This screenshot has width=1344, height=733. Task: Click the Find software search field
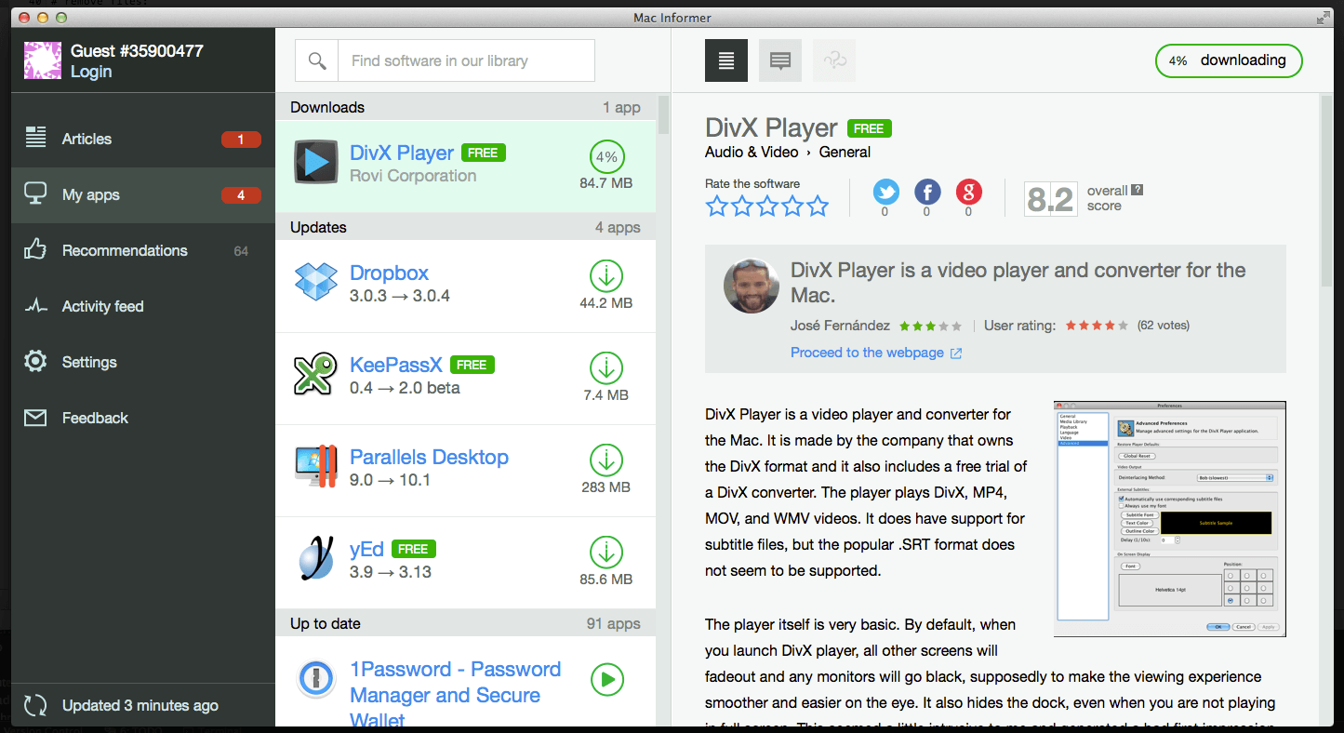click(x=465, y=60)
